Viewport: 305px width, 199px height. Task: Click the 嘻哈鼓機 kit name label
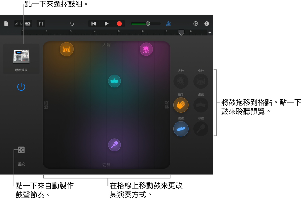pyautogui.click(x=21, y=70)
